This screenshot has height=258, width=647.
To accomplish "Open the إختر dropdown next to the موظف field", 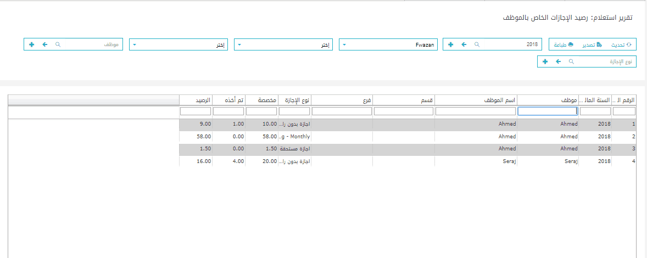I will [179, 44].
